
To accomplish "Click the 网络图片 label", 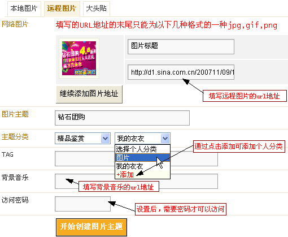I will point(15,24).
